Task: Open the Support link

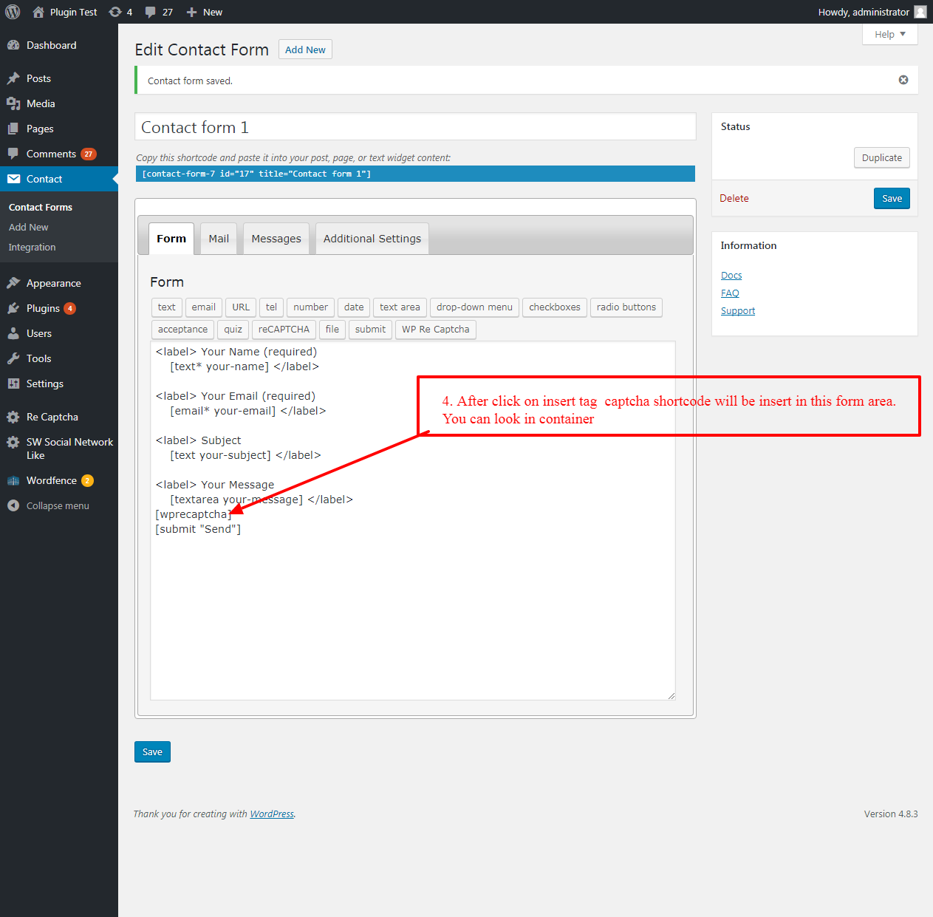Action: click(x=738, y=311)
